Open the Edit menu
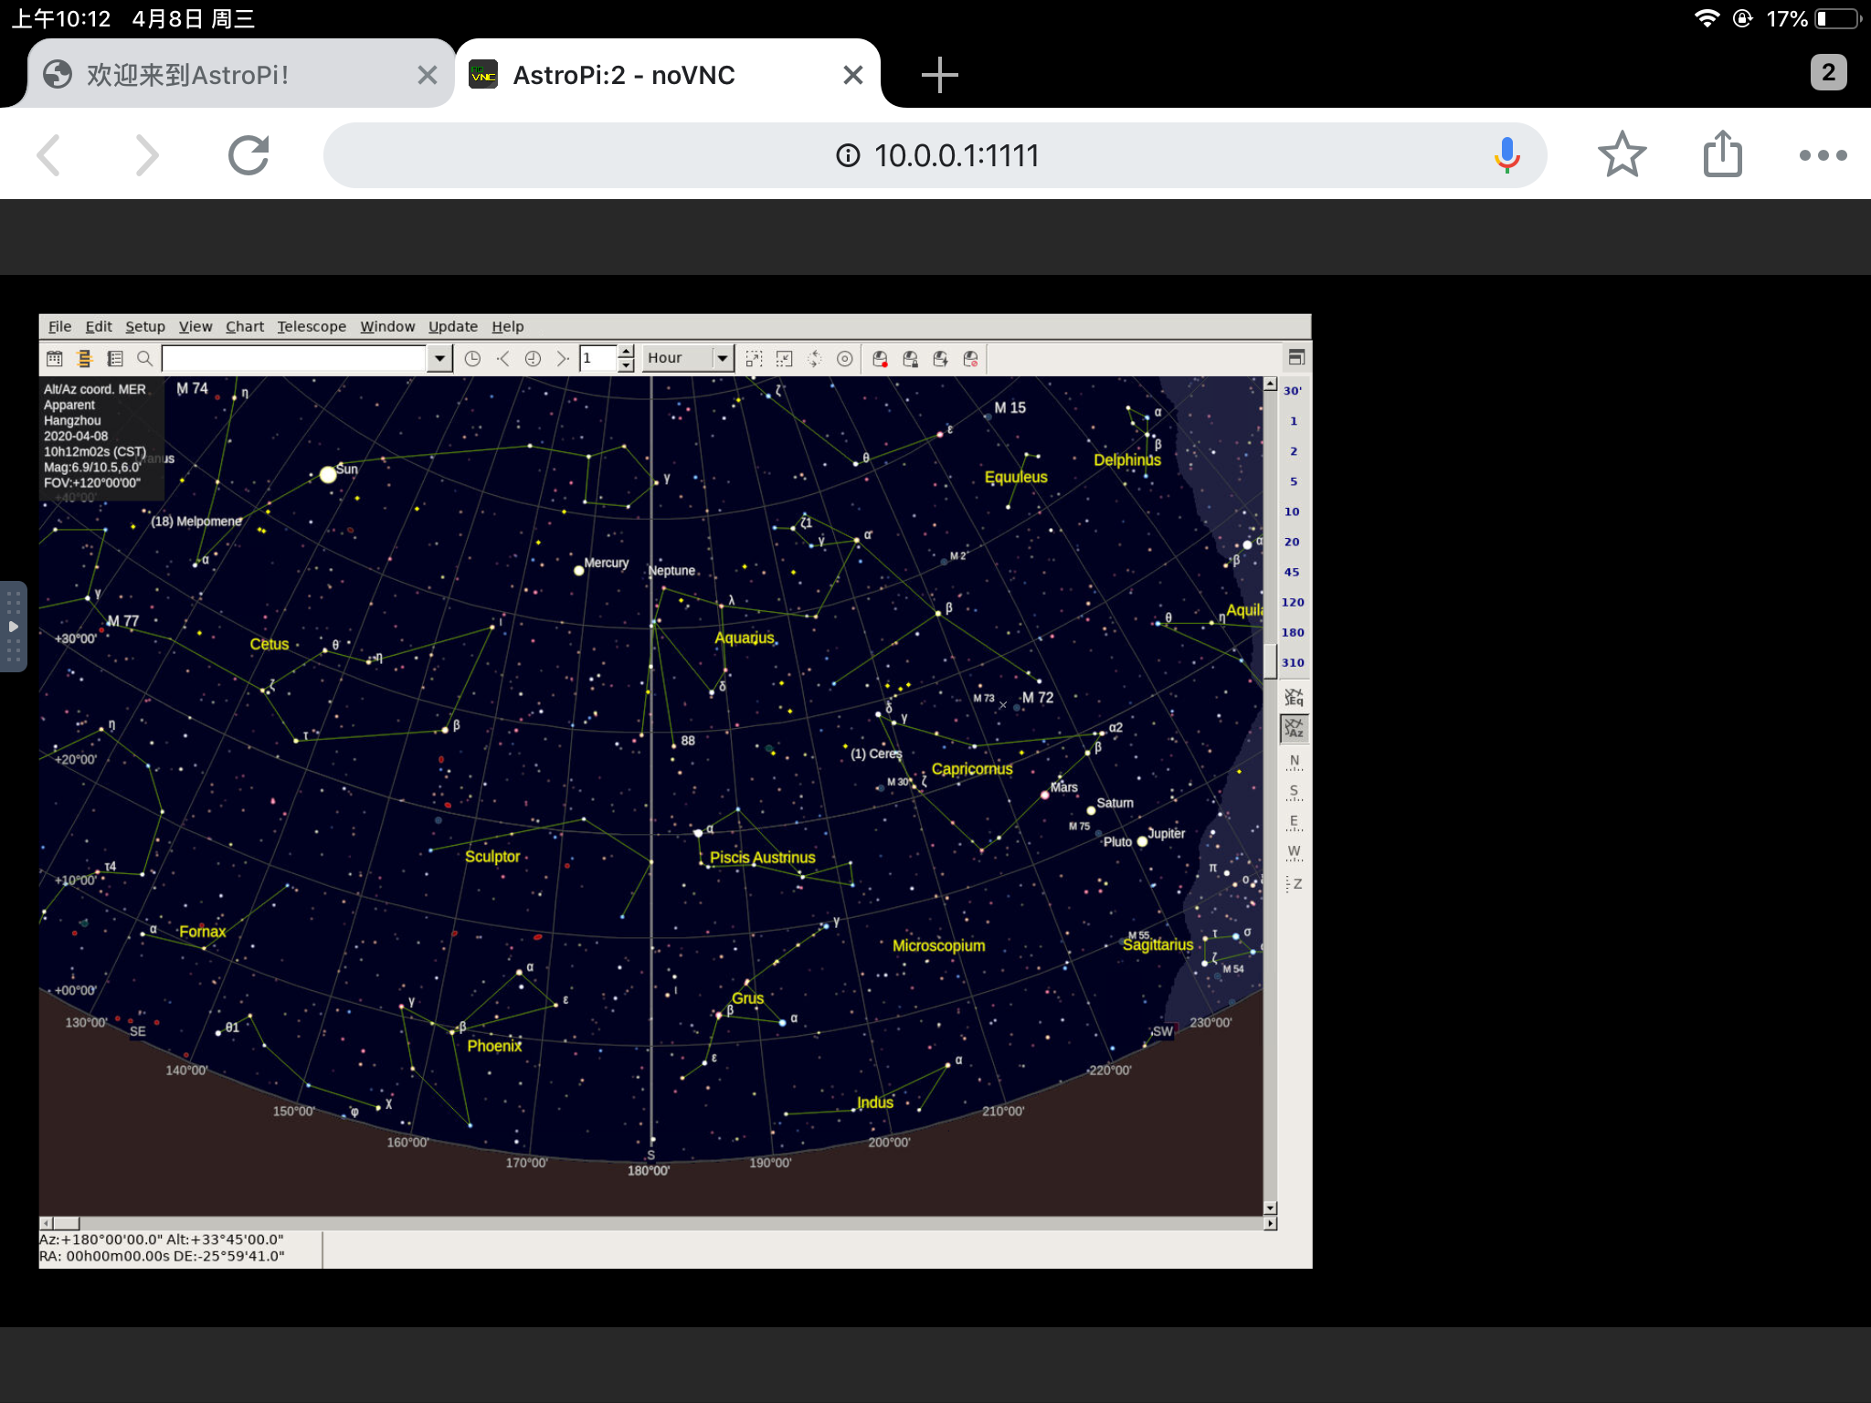1871x1403 pixels. tap(99, 327)
